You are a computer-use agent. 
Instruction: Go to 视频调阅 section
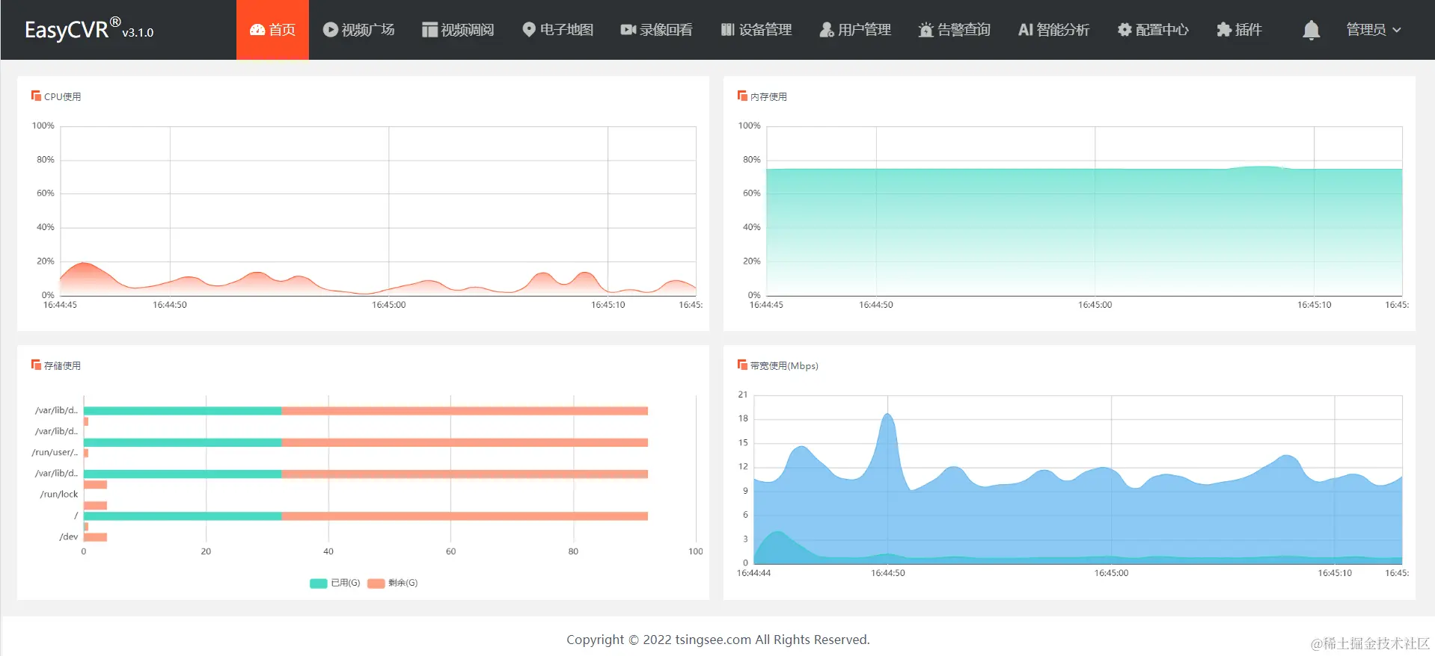click(458, 30)
